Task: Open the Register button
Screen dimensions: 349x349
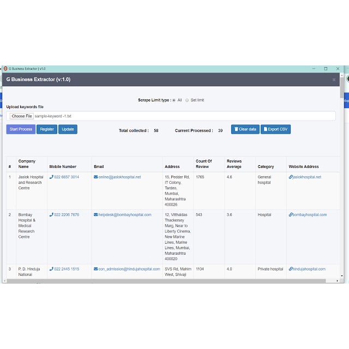Action: [x=47, y=129]
